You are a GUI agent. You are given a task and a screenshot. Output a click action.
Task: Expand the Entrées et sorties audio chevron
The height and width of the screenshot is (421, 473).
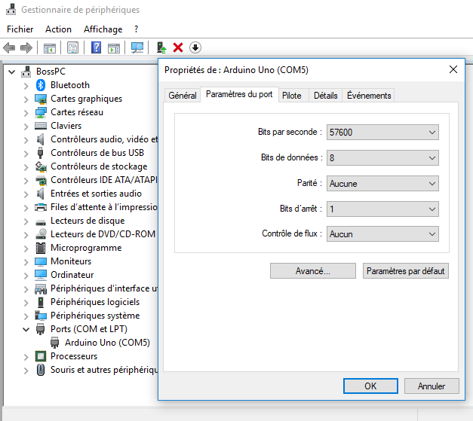(x=26, y=194)
